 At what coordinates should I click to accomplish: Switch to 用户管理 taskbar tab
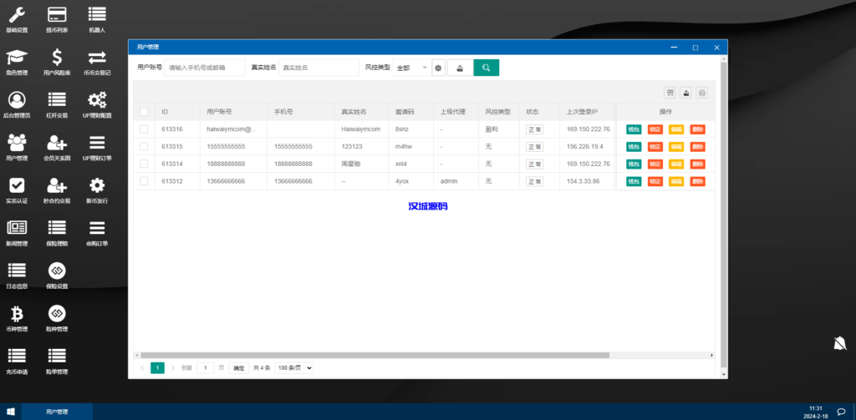pyautogui.click(x=57, y=412)
